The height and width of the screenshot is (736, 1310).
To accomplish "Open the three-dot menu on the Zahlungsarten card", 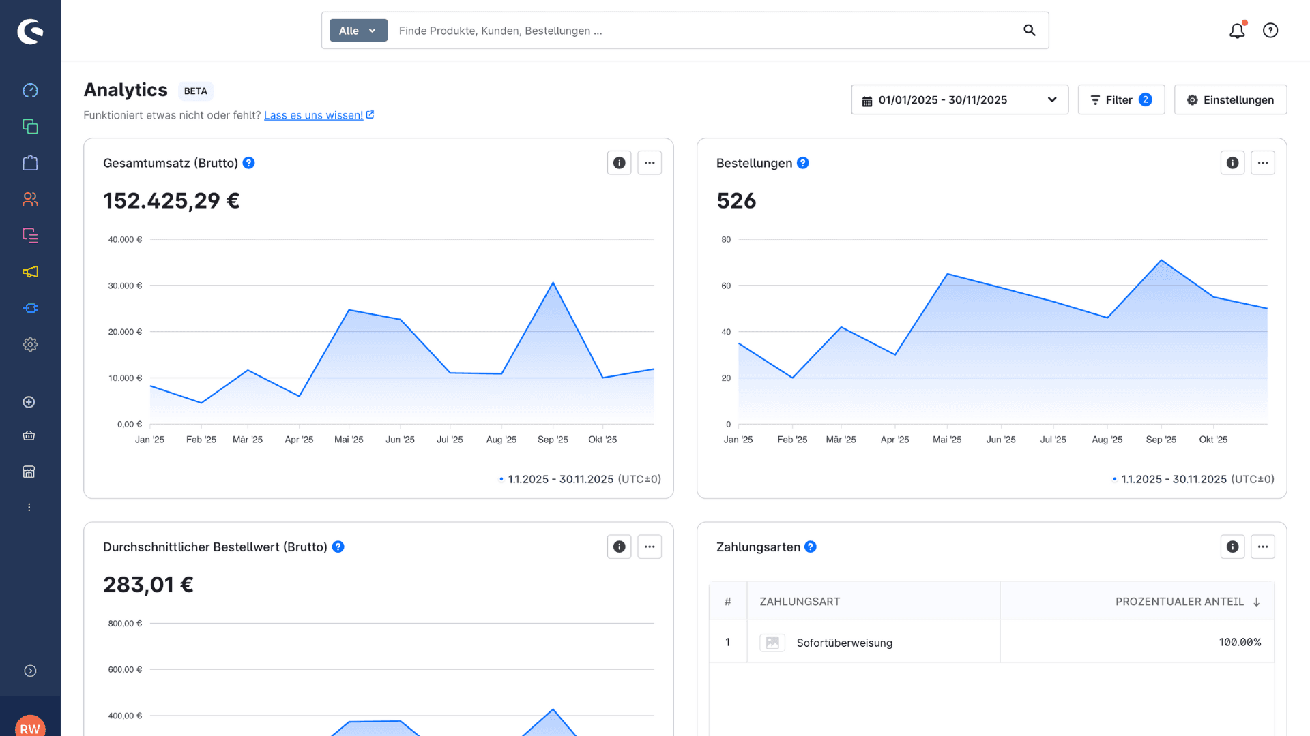I will coord(1263,547).
